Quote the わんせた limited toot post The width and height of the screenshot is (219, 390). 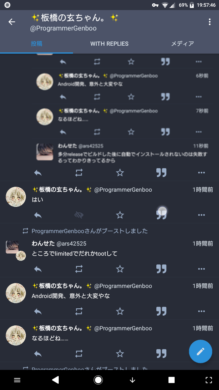162,269
